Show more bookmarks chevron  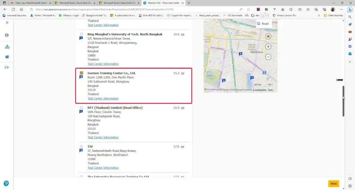pos(319,15)
